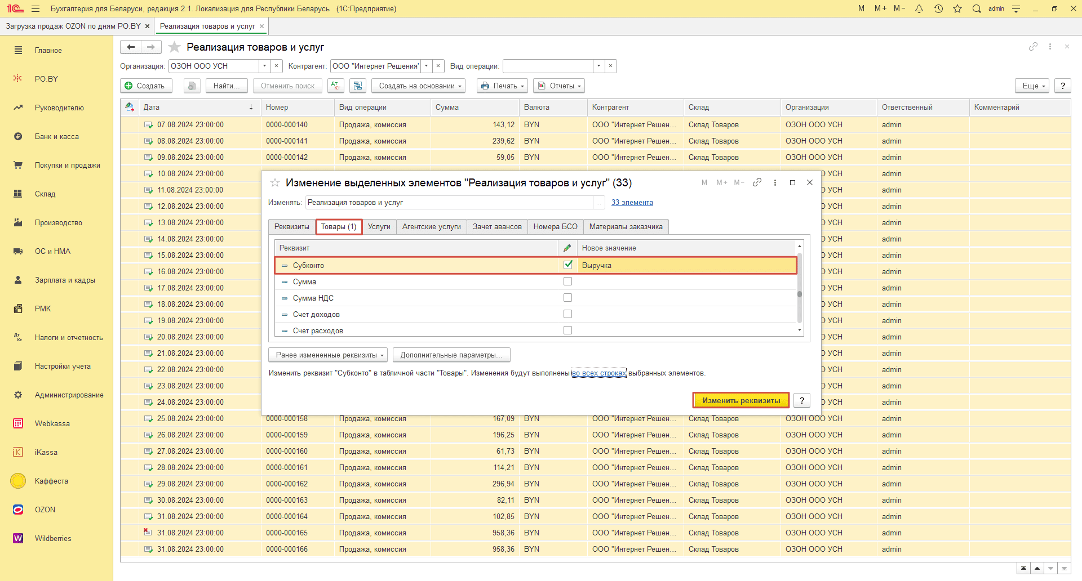This screenshot has height=581, width=1082.
Task: Click the dialog's get-link chain icon
Action: click(x=757, y=182)
